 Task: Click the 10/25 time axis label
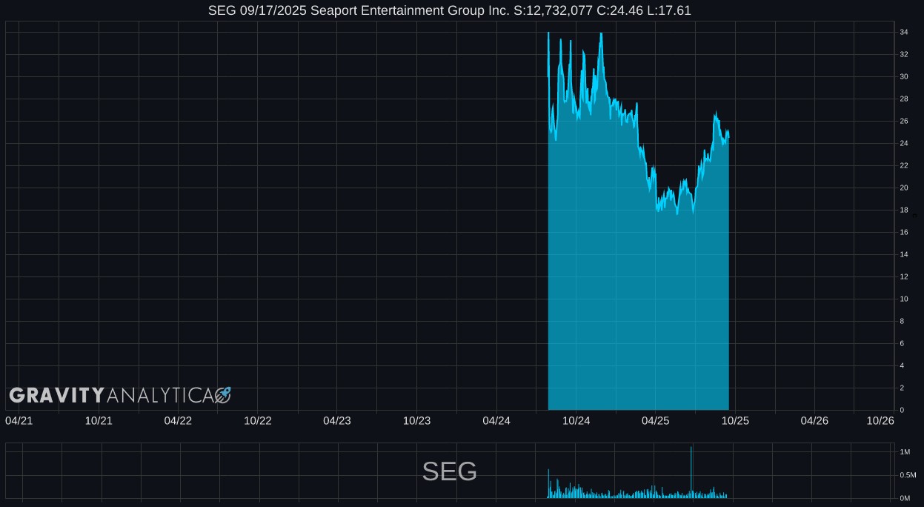(x=736, y=420)
